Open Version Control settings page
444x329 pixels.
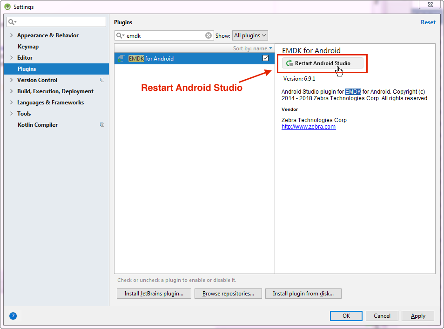tap(37, 80)
